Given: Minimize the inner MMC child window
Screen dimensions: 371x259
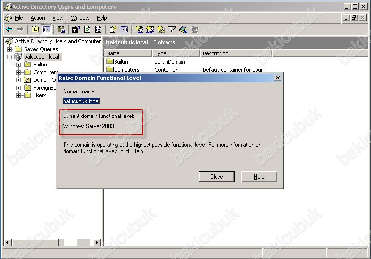Looking at the screenshot, I should 346,17.
